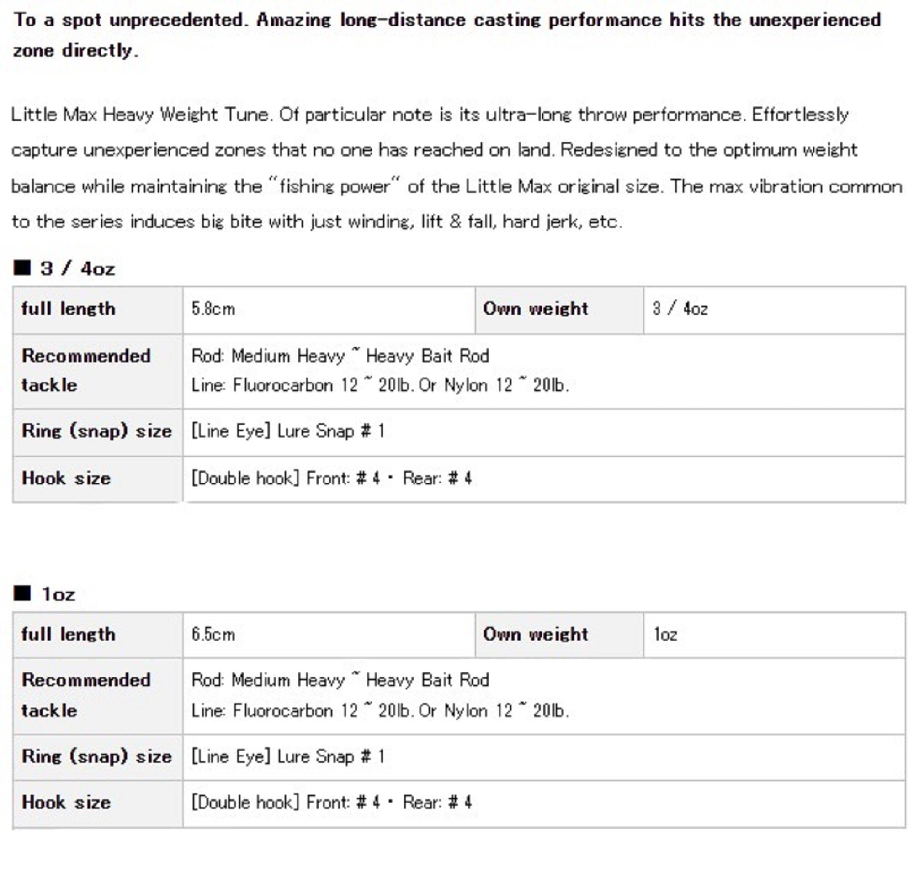Image resolution: width=914 pixels, height=882 pixels.
Task: Click "[Line Eye] Lure Snap # 1" in 3/4oz table
Action: (x=288, y=431)
